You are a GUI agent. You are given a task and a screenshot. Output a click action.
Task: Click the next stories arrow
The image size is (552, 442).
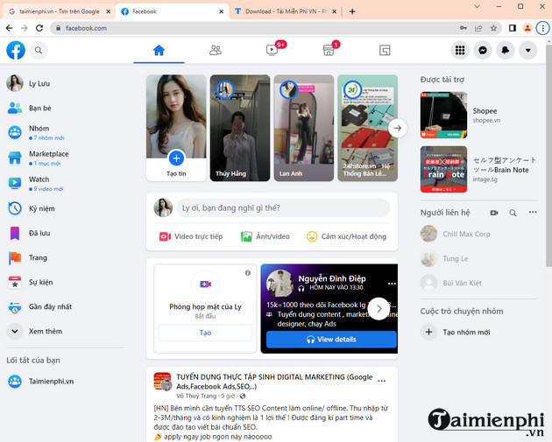pos(398,128)
